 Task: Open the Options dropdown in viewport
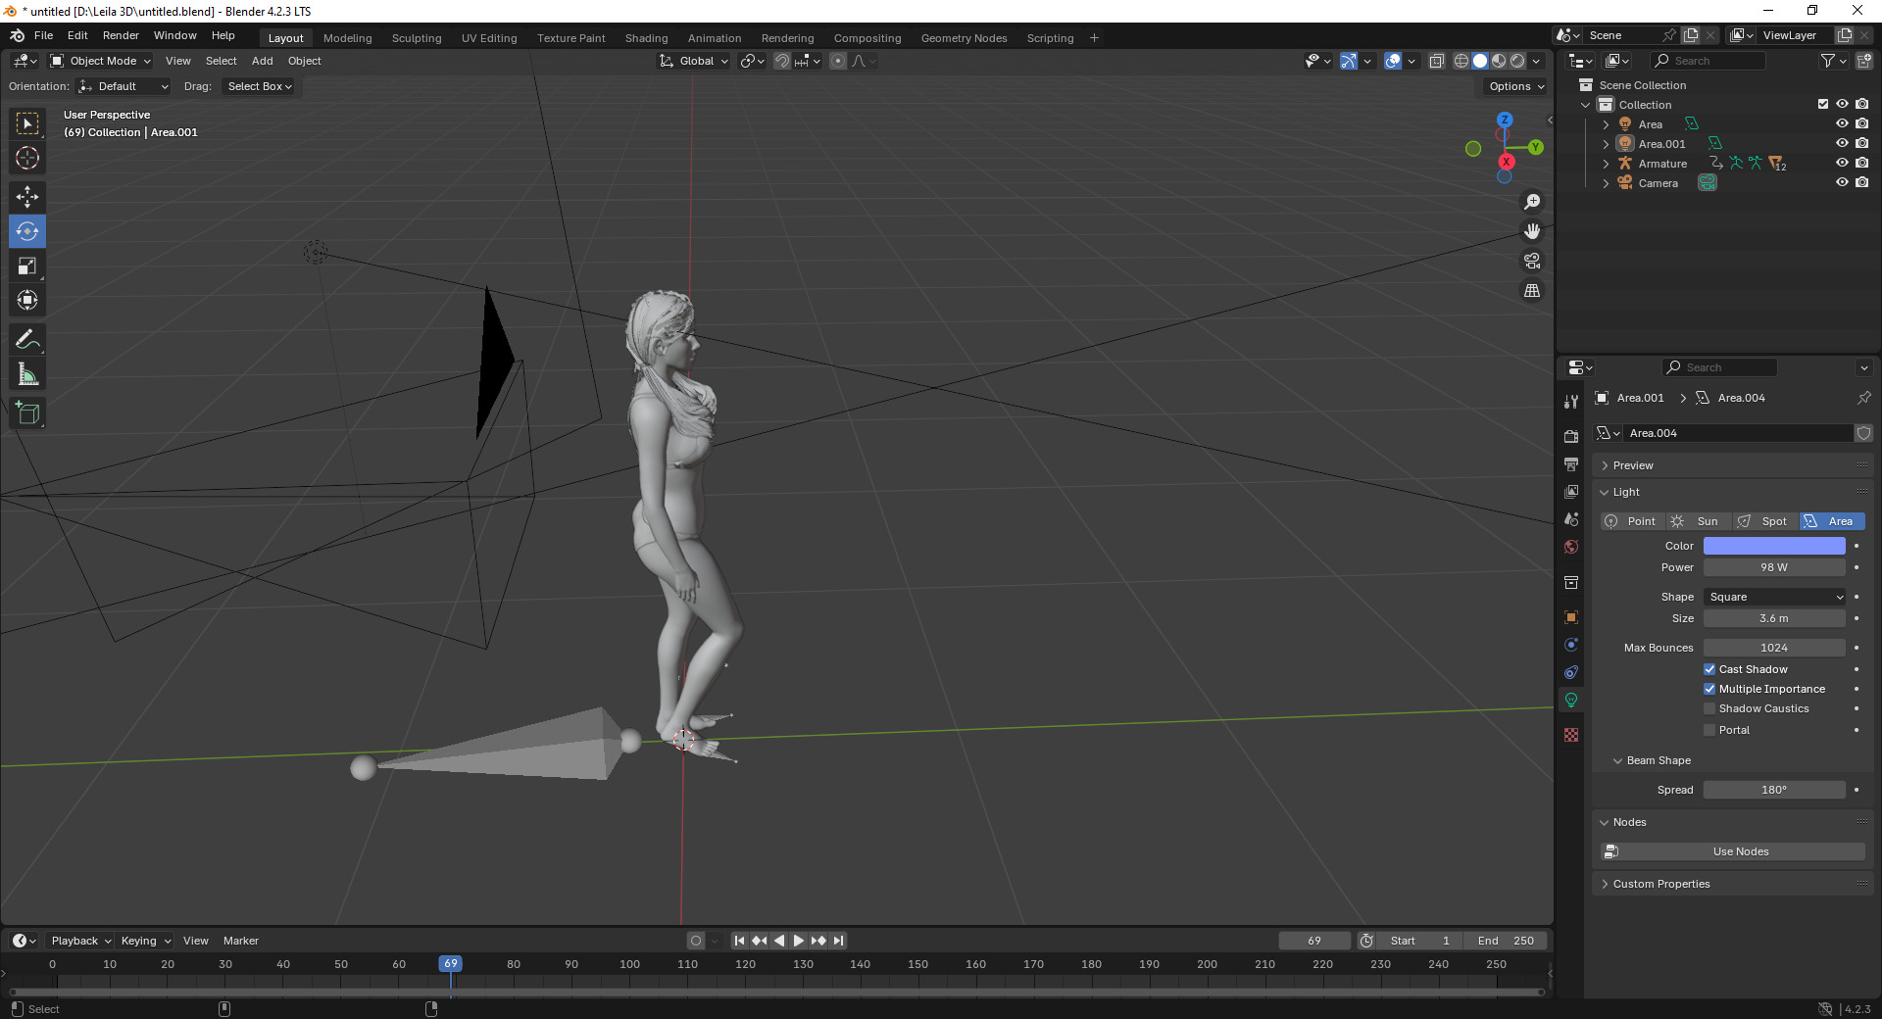(1516, 86)
